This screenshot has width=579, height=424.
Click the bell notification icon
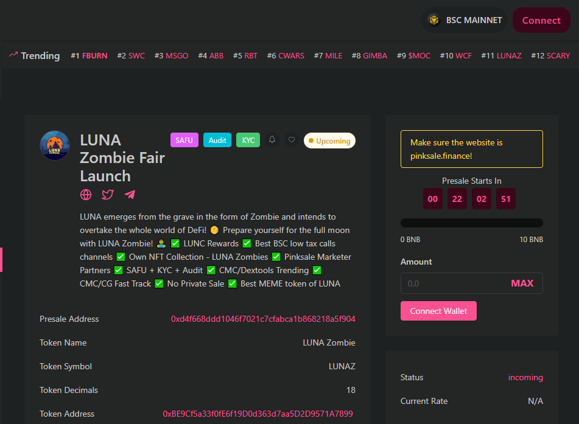tap(272, 140)
